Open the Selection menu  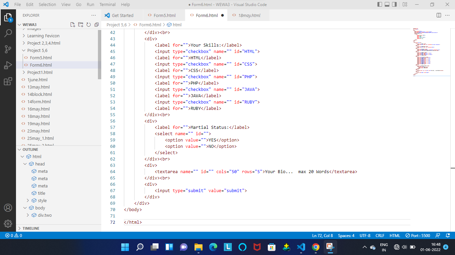(47, 5)
